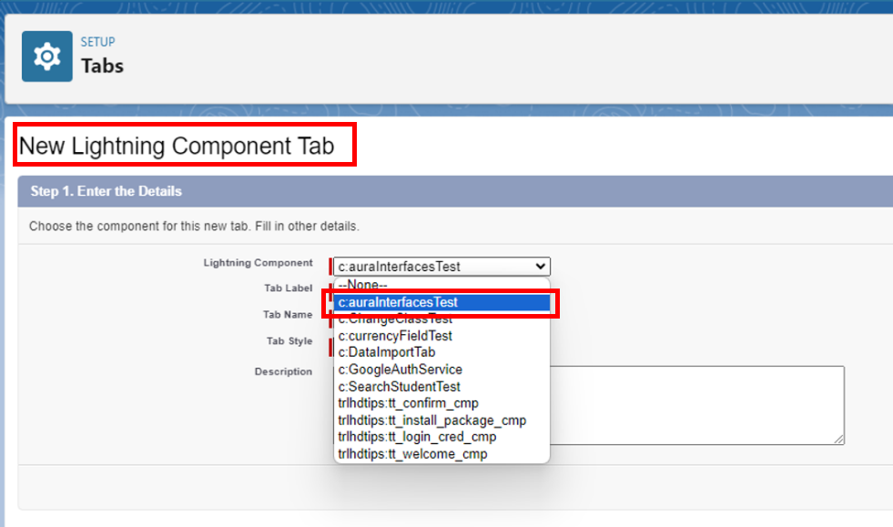Click the Description textarea resize handle
This screenshot has width=893, height=527.
click(x=839, y=440)
